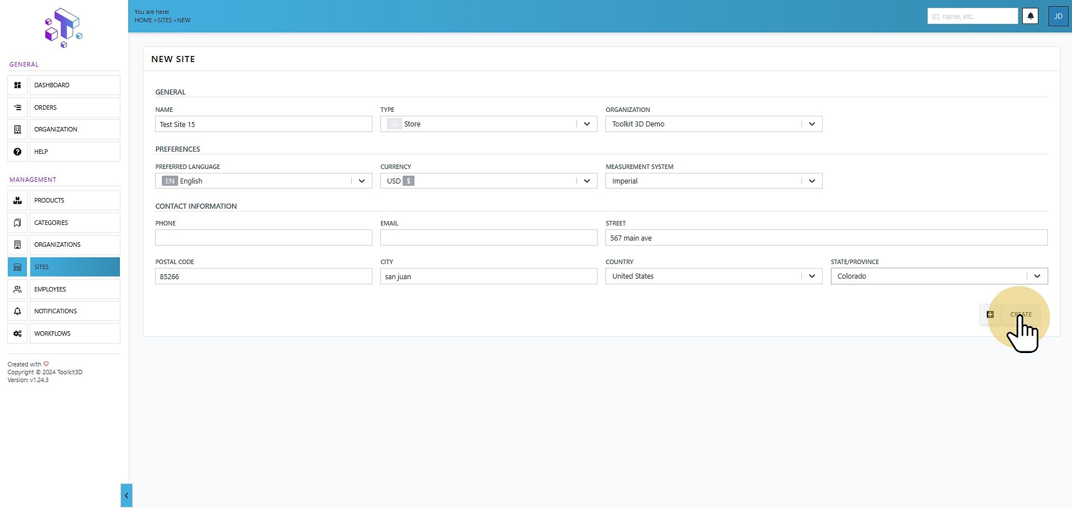The image size is (1072, 508).
Task: Click NEW in the breadcrumb
Action: pyautogui.click(x=184, y=20)
